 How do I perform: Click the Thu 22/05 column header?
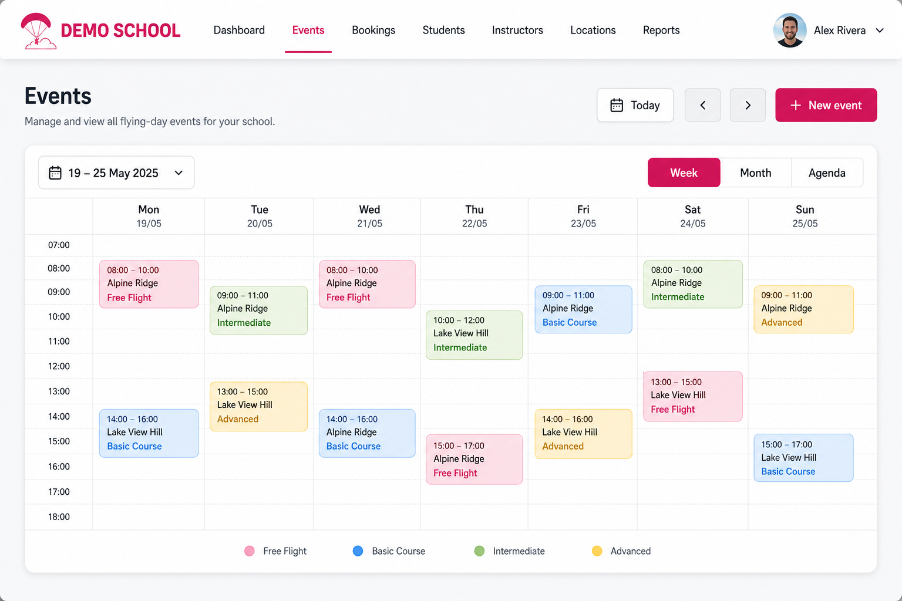474,217
